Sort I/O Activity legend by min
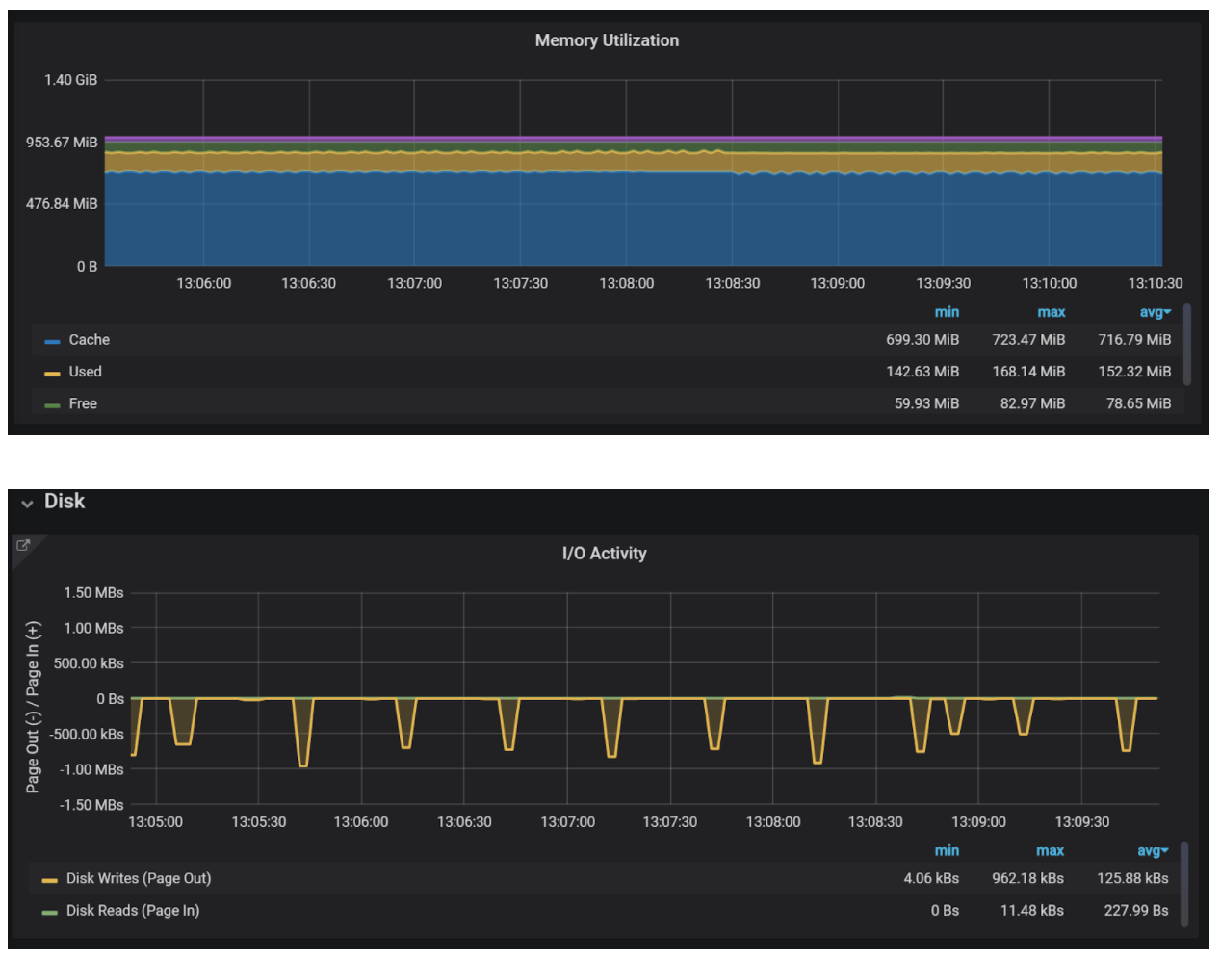Viewport: 1221px width, 959px height. [x=947, y=850]
